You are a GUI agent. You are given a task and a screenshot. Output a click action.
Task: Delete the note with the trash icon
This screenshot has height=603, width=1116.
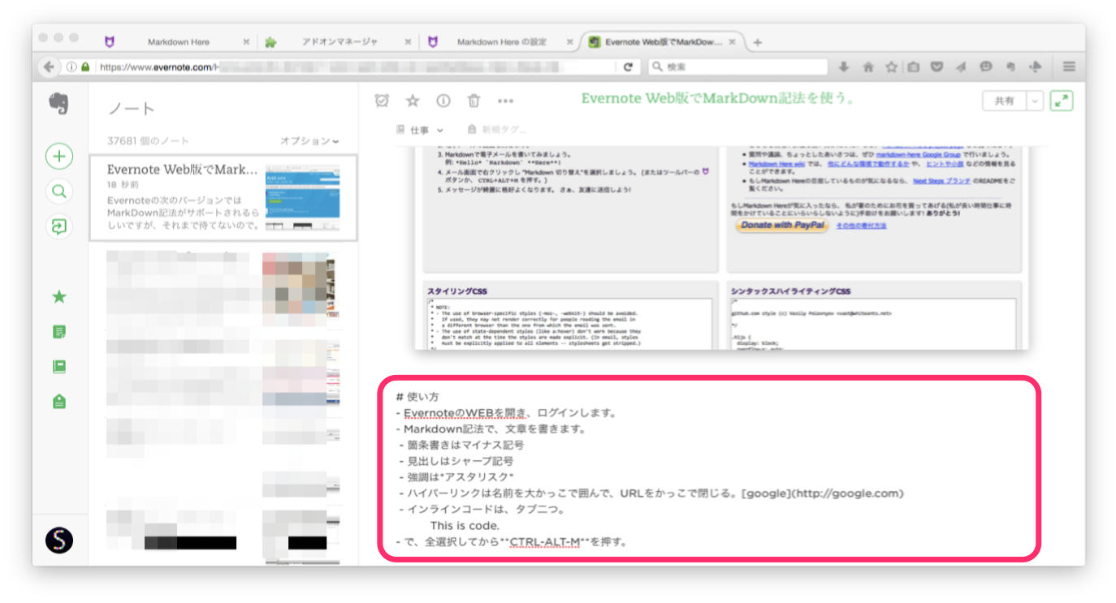point(474,101)
